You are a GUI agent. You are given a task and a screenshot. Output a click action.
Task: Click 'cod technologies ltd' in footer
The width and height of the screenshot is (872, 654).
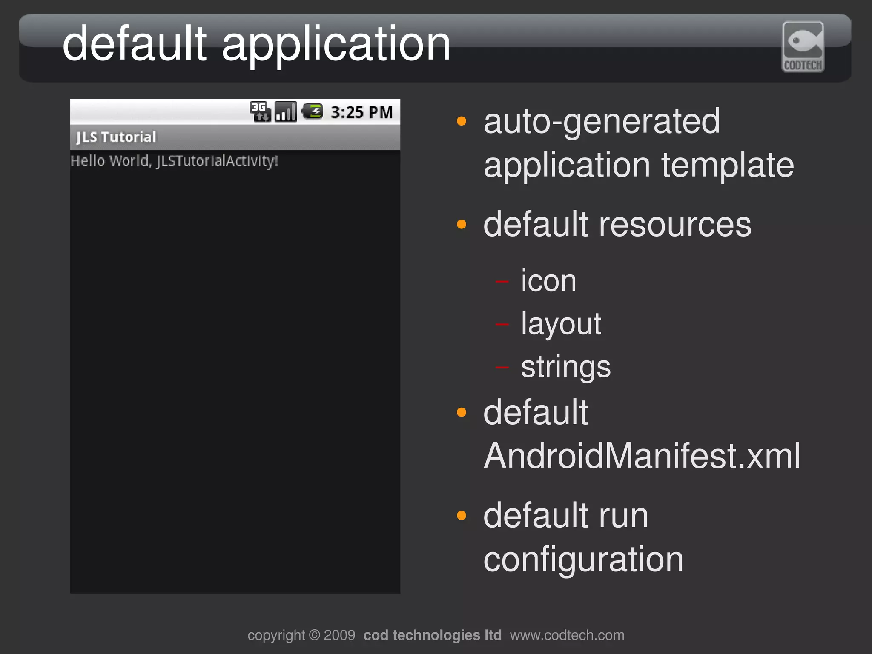432,635
